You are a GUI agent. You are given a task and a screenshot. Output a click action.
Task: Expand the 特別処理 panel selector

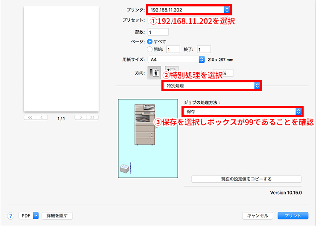click(211, 86)
